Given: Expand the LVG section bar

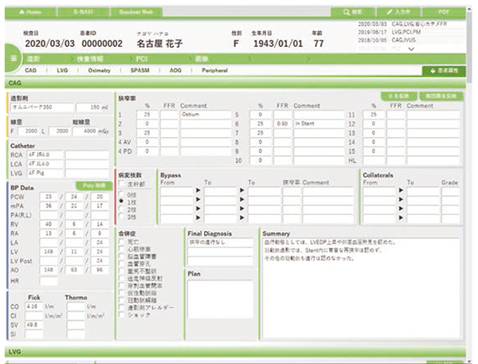Looking at the screenshot, I should (239, 350).
